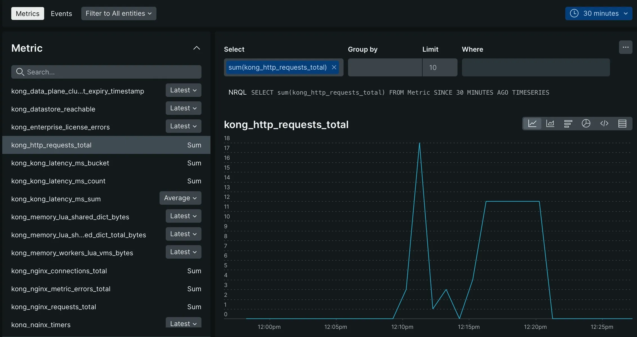The image size is (637, 337).
Task: Collapse the Metric panel chevron
Action: coord(197,48)
